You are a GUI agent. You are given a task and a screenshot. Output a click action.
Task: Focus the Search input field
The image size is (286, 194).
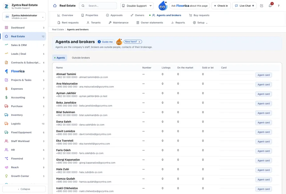tap(98, 6)
